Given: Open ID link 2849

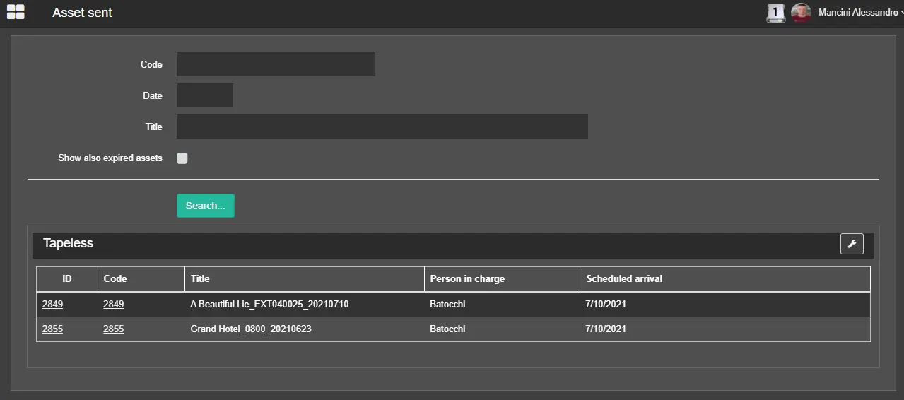Looking at the screenshot, I should click(x=52, y=305).
